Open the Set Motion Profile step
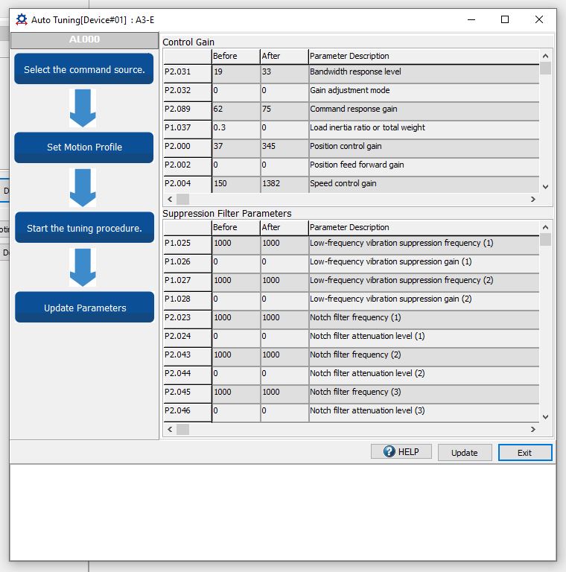Screen dimensions: 566x572 (x=84, y=147)
